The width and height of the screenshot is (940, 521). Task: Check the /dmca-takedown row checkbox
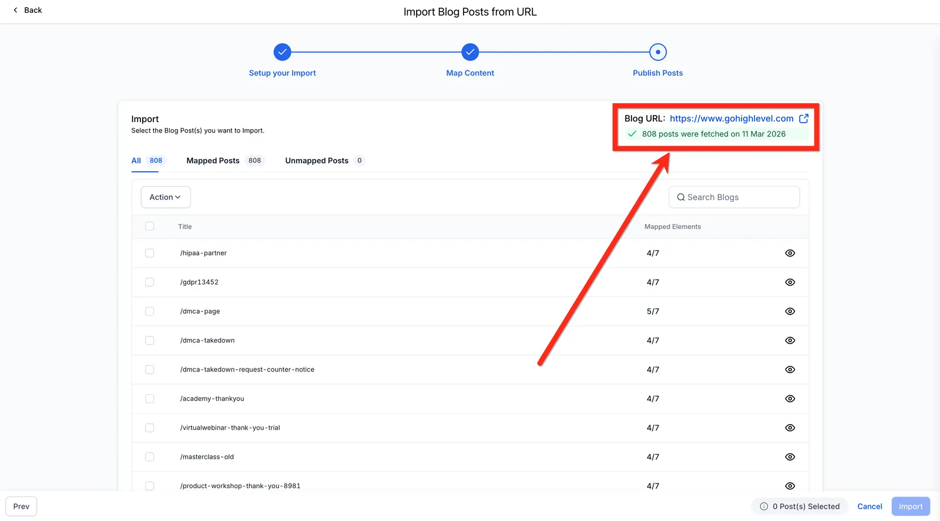tap(150, 340)
